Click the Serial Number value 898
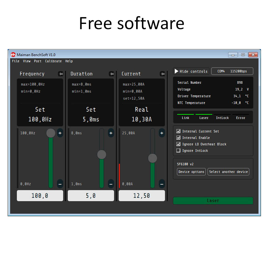Viewport: 268px width, 268px height. [x=240, y=82]
